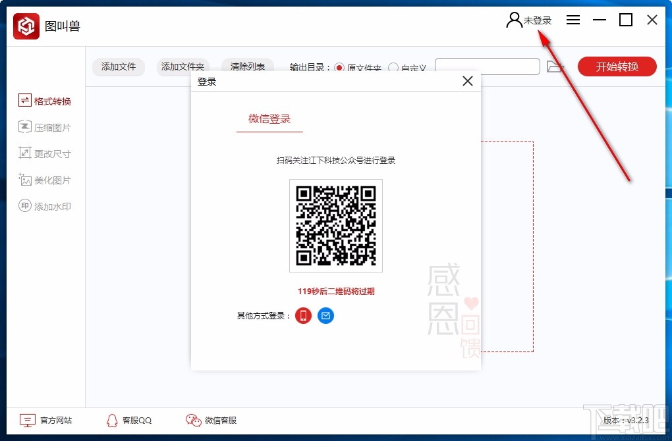
Task: Browse output folder with folder icon
Action: [555, 66]
